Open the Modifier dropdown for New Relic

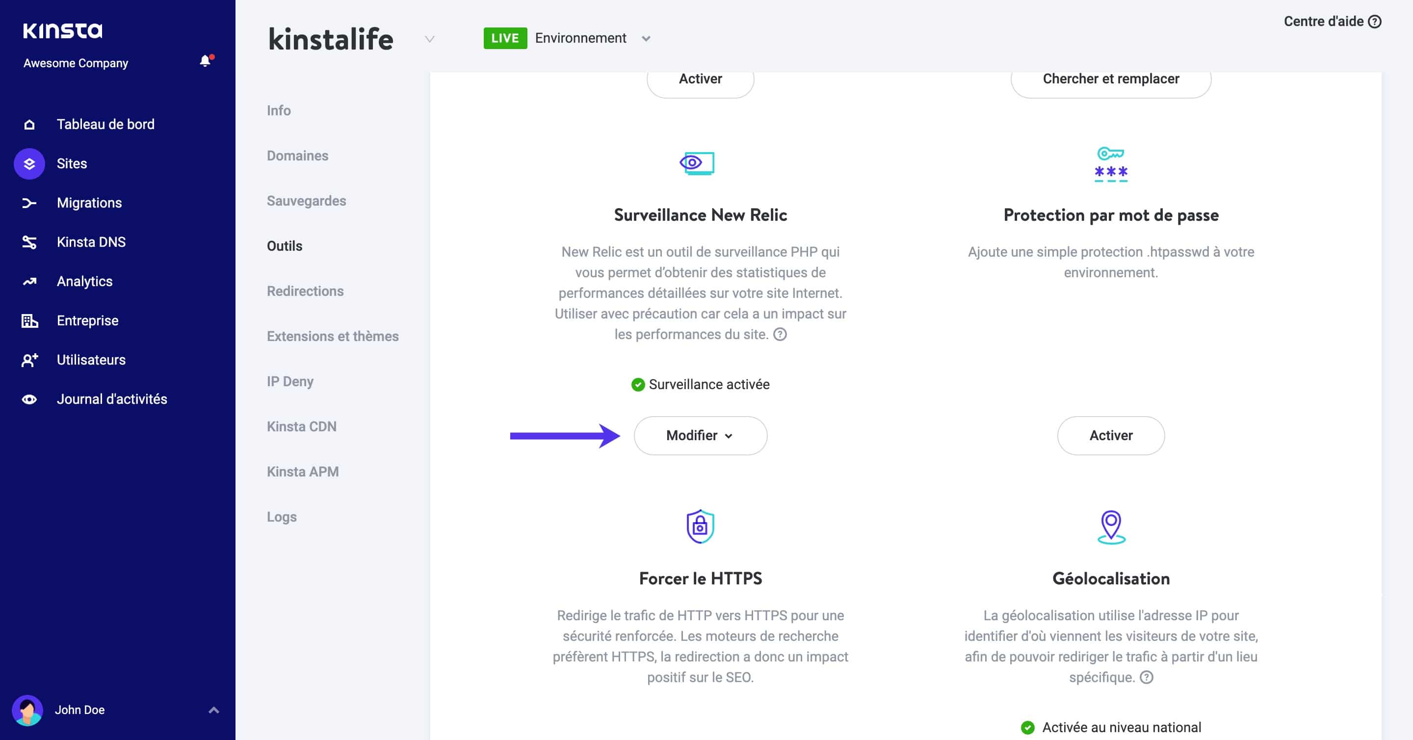coord(701,435)
